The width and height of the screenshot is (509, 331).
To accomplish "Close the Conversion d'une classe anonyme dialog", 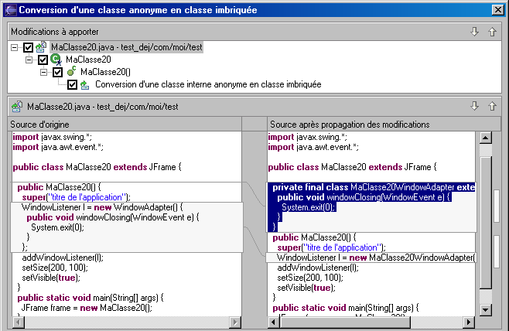I will 496,10.
